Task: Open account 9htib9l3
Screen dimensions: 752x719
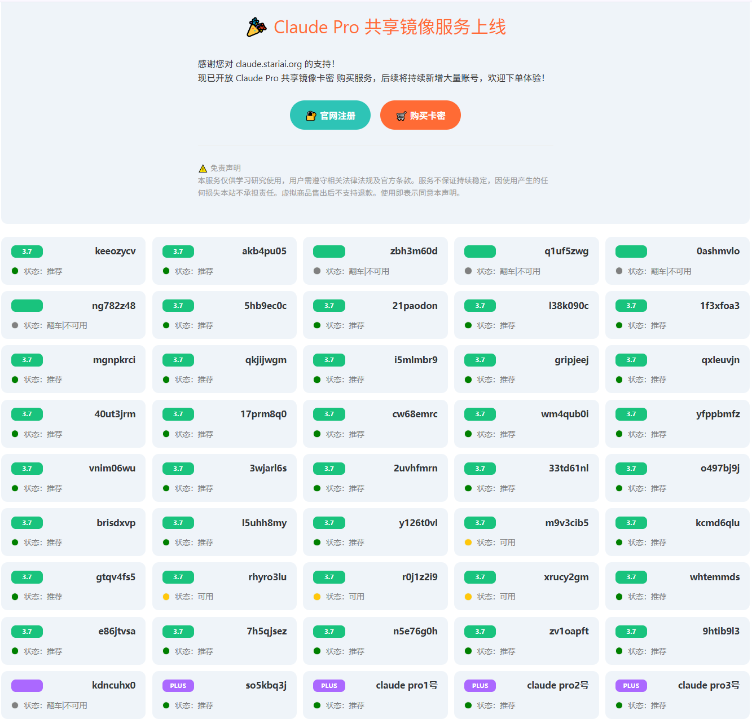Action: tap(678, 641)
